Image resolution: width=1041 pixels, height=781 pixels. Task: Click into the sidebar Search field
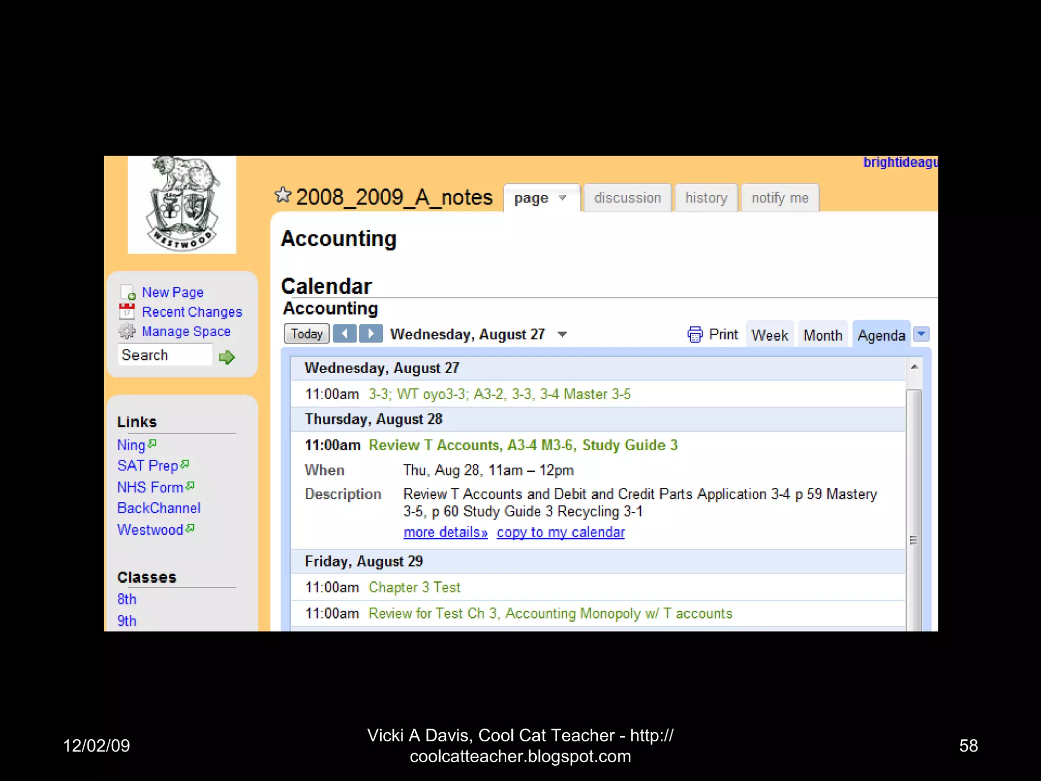point(165,355)
